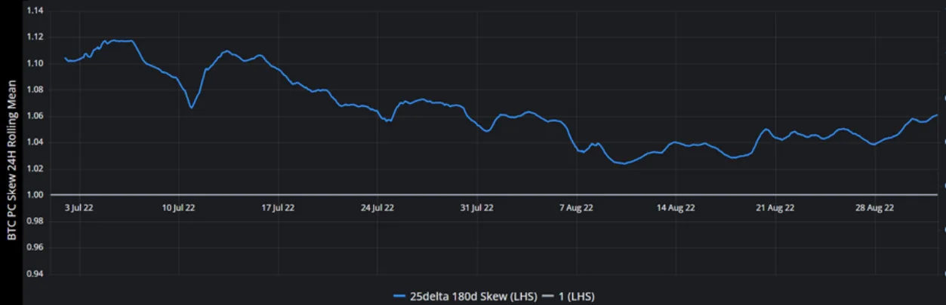
Task: Click the 24 Jul 22 date label
Action: click(x=376, y=209)
